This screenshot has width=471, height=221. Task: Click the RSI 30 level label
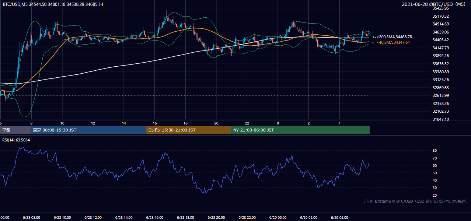[x=435, y=188]
